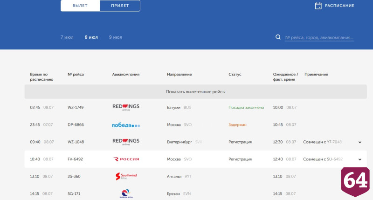This screenshot has height=200, width=373.
Task: Click the Победа airline logo
Action: pyautogui.click(x=126, y=125)
